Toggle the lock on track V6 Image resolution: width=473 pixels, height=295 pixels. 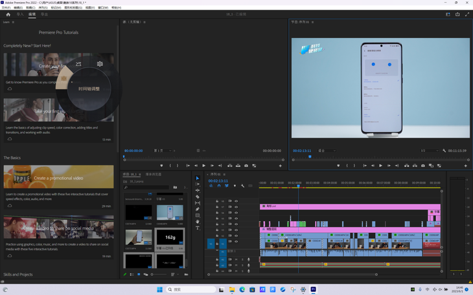click(217, 213)
